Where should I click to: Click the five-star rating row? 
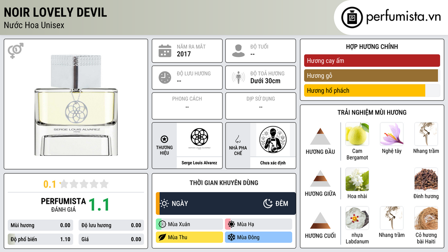(84, 184)
